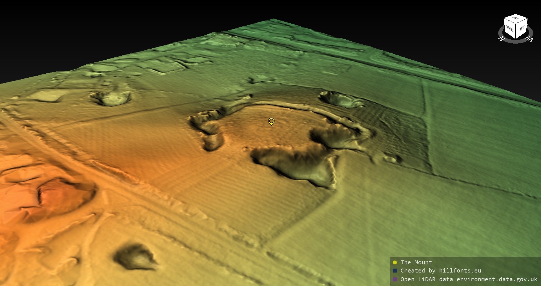Click the BACK face of the view cube

point(510,28)
